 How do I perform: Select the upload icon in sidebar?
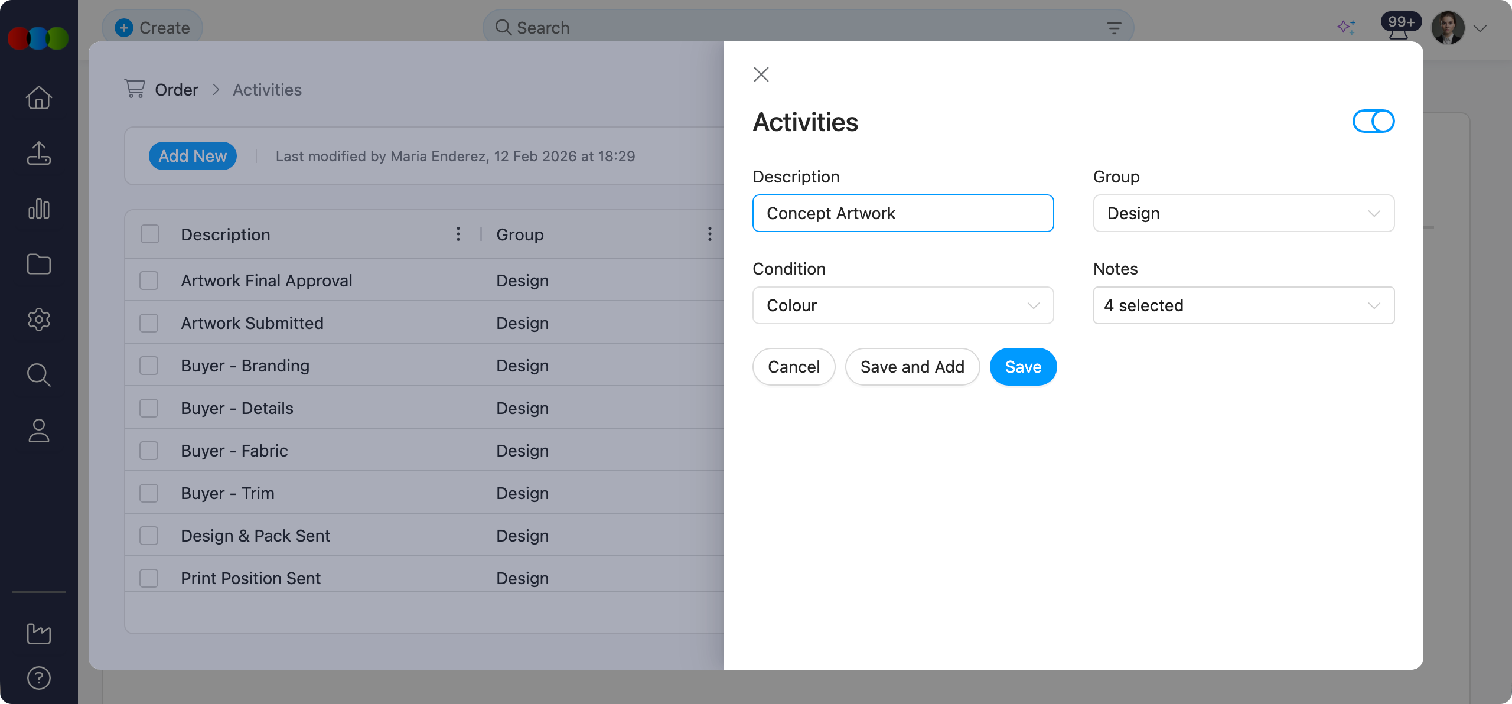[38, 153]
